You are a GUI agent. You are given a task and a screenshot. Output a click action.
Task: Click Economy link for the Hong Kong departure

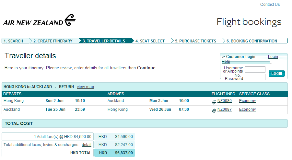247,101
